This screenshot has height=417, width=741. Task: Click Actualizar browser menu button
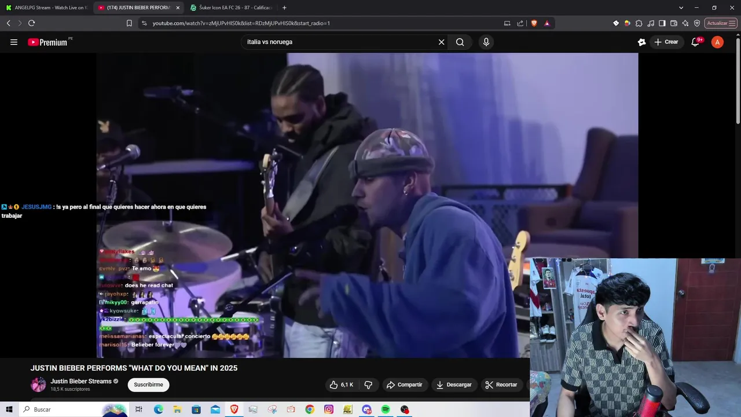tap(721, 23)
